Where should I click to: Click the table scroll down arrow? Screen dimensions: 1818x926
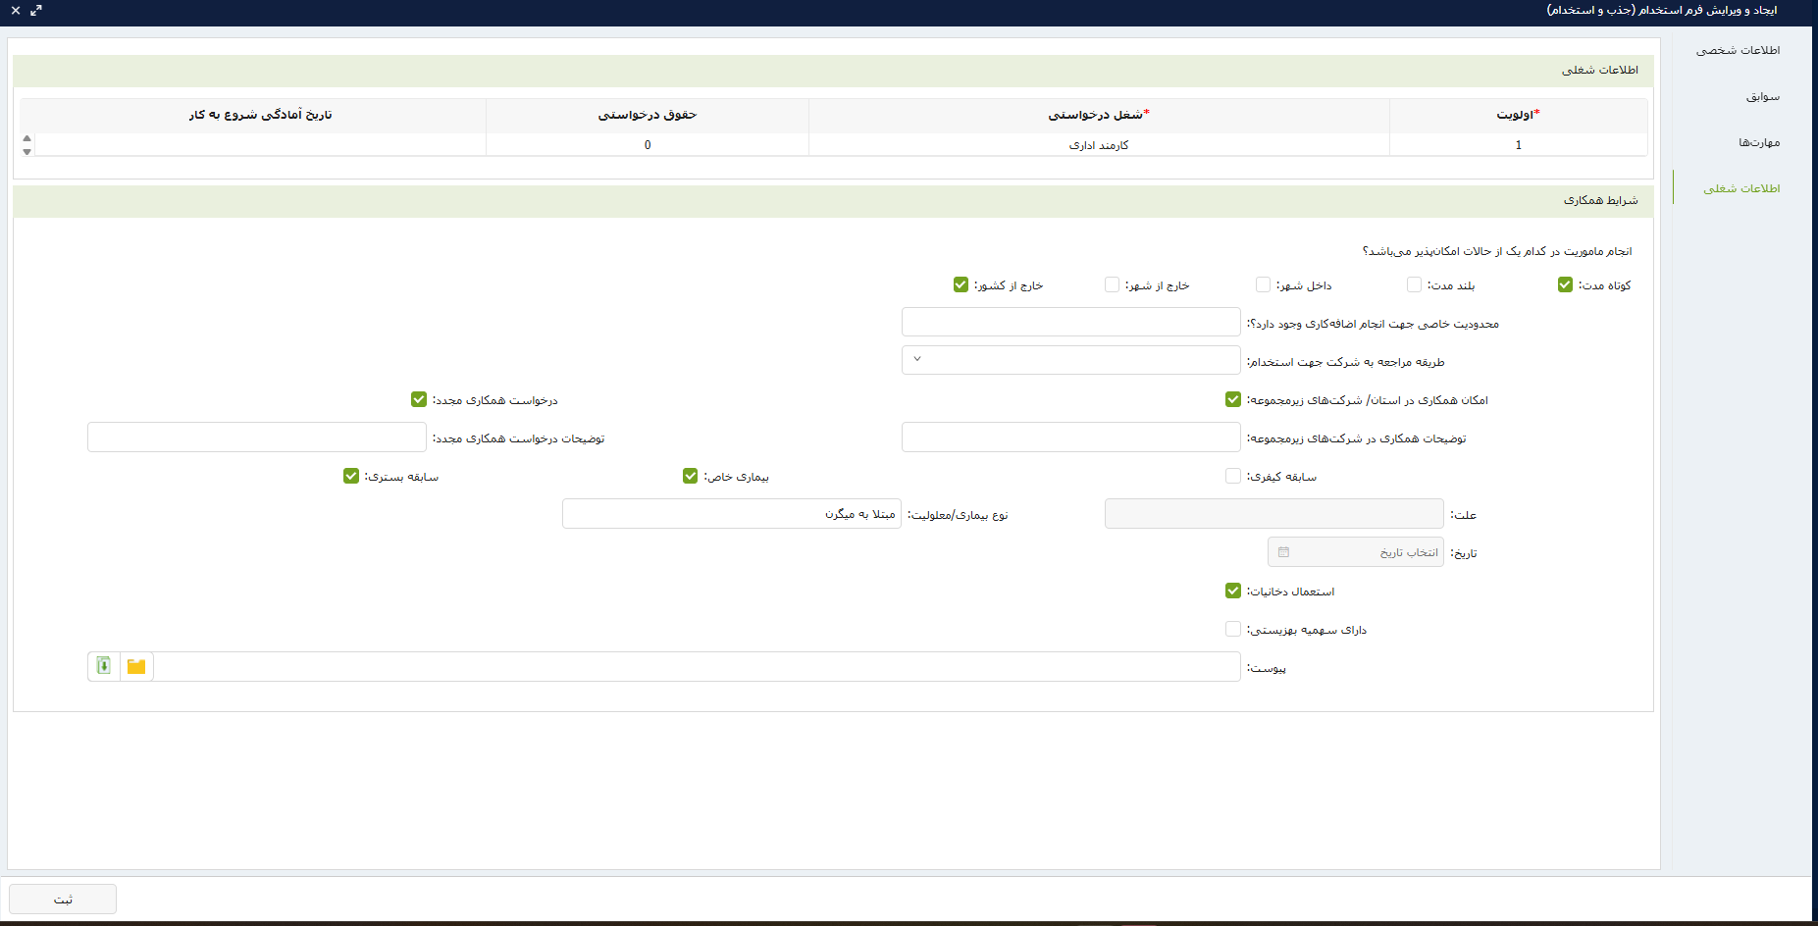pyautogui.click(x=27, y=152)
